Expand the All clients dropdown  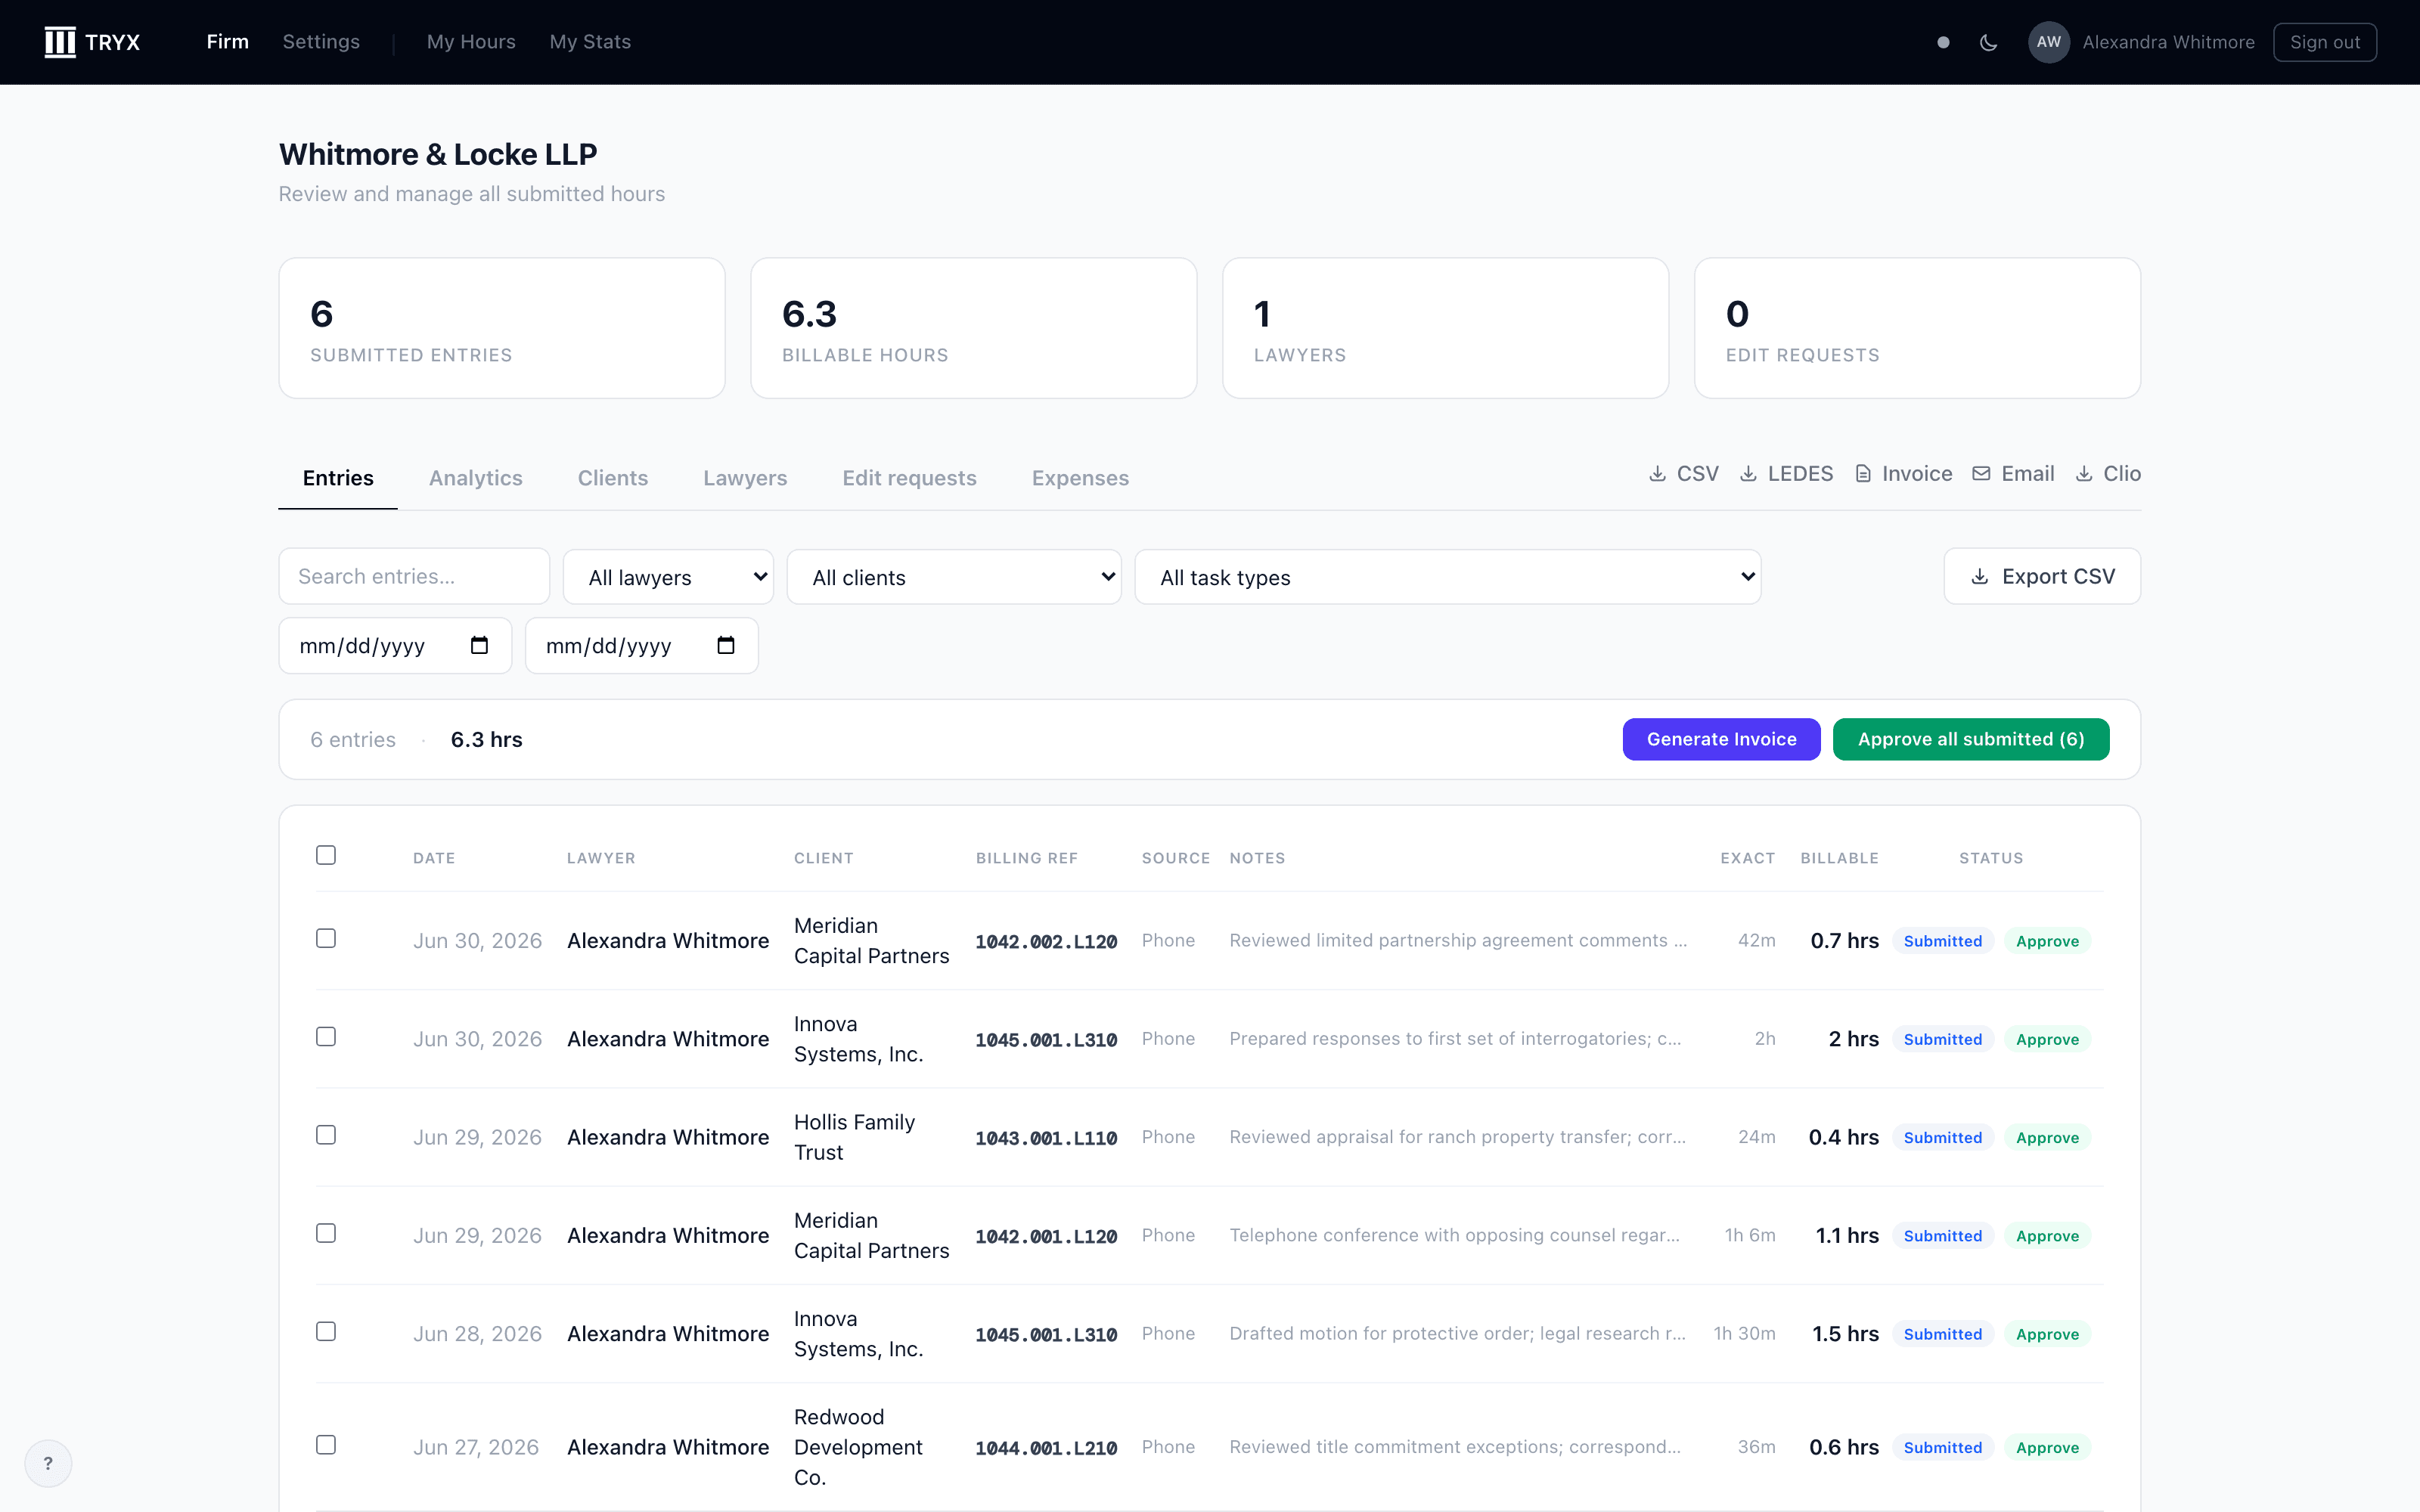coord(954,577)
